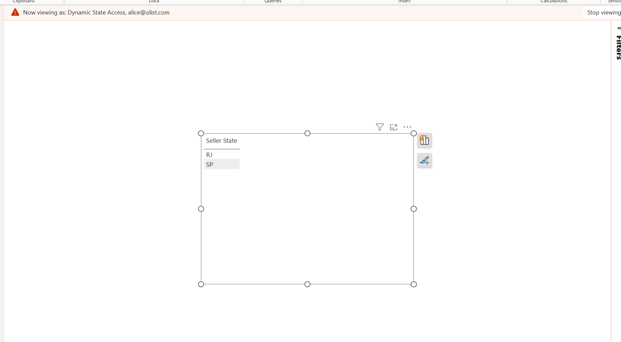
Task: Click the filter icon above the table visual
Action: click(379, 127)
